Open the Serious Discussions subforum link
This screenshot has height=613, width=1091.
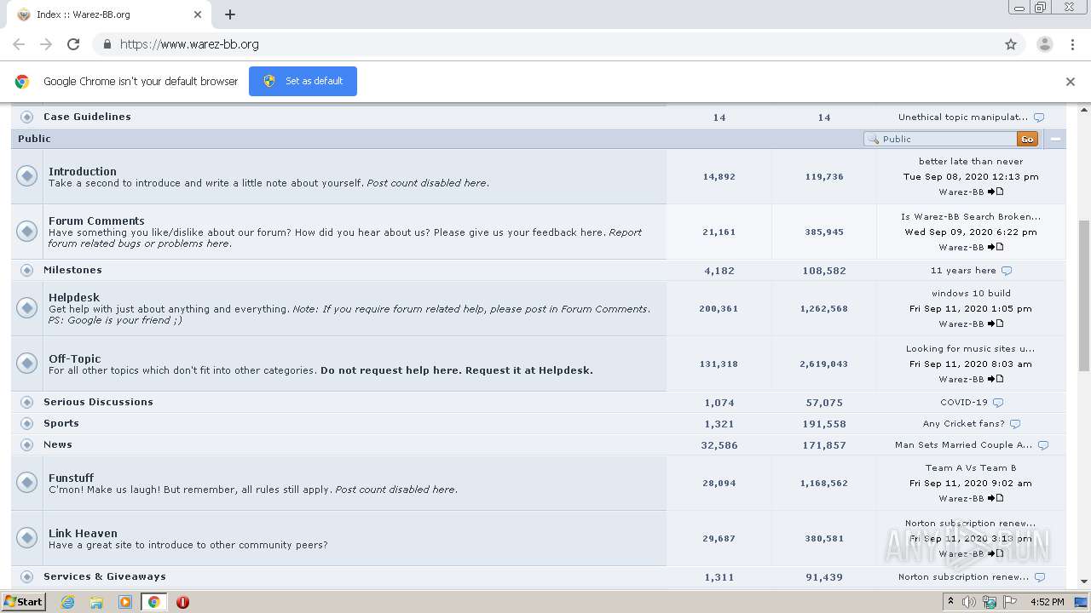point(98,402)
